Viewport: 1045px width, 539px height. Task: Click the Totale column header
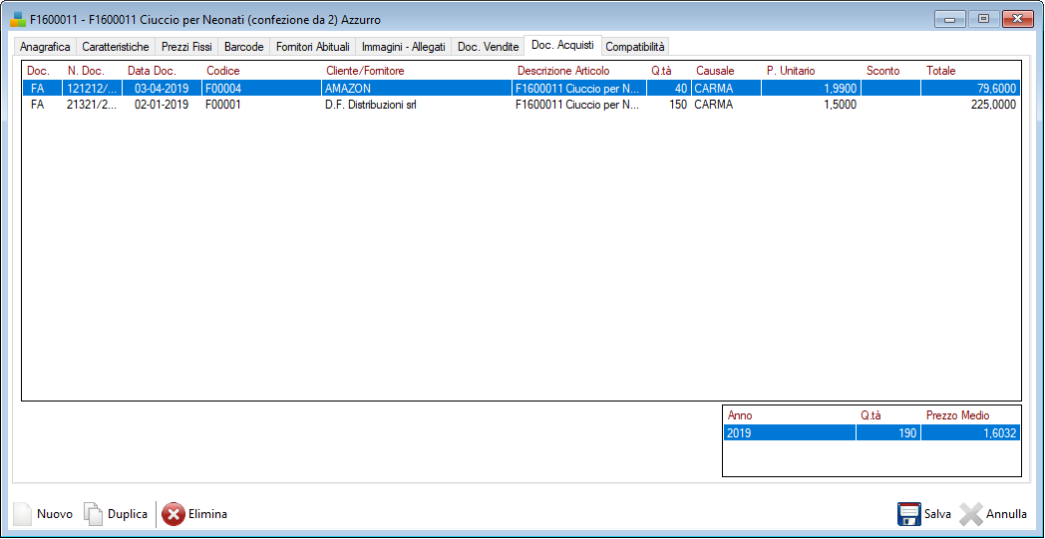940,71
